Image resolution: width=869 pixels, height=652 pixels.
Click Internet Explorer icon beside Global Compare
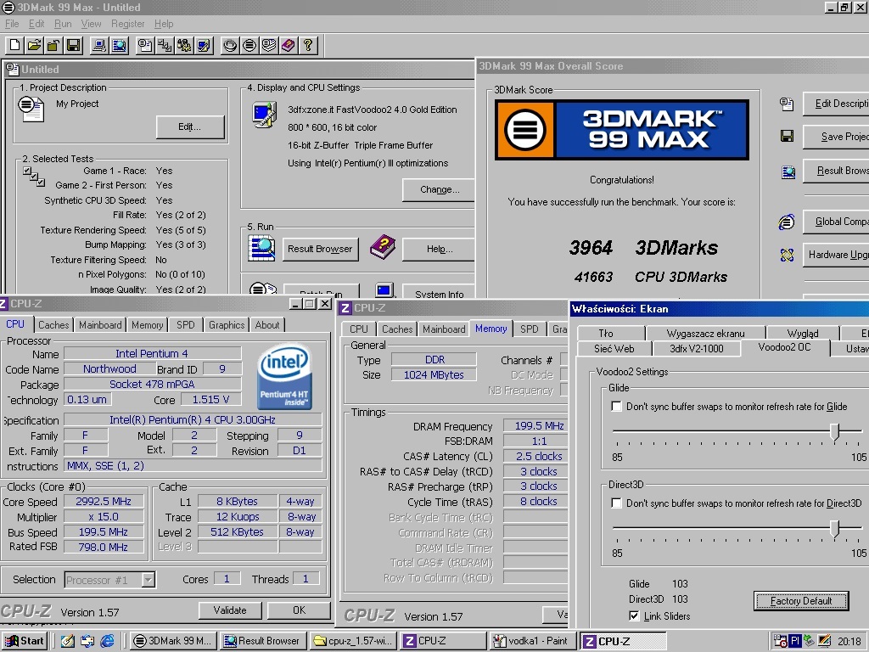click(x=787, y=222)
